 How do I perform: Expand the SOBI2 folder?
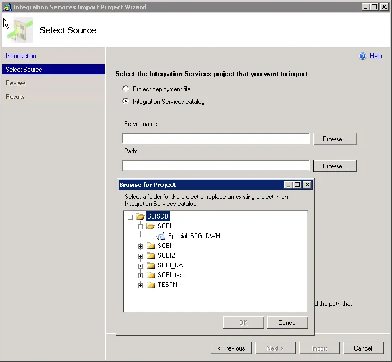pos(140,256)
